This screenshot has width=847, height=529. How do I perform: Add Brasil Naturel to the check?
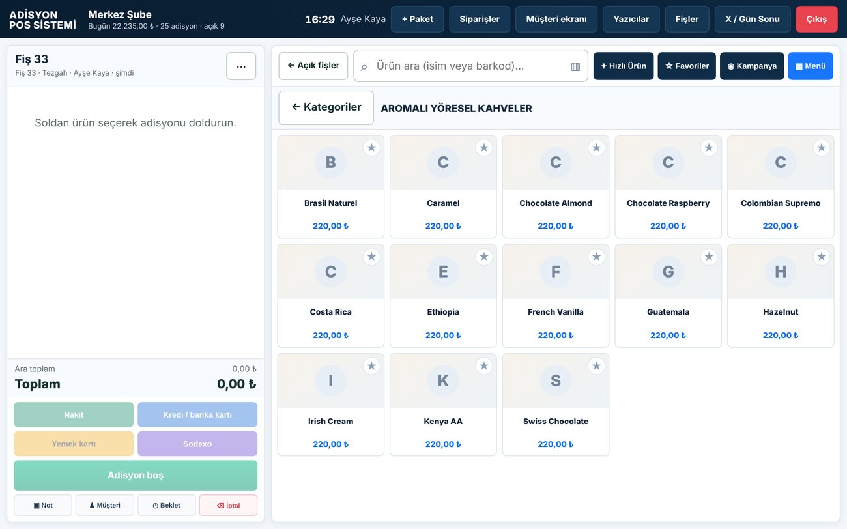point(331,187)
